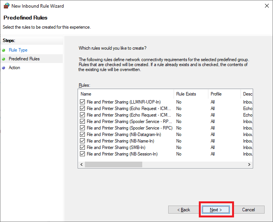This screenshot has height=222, width=273.
Task: Uncheck the LLMNR-UDP-In rule checkbox
Action: (83, 102)
